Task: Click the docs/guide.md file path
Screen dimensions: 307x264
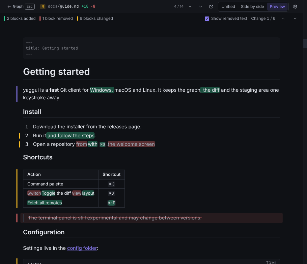Action: coord(63,7)
